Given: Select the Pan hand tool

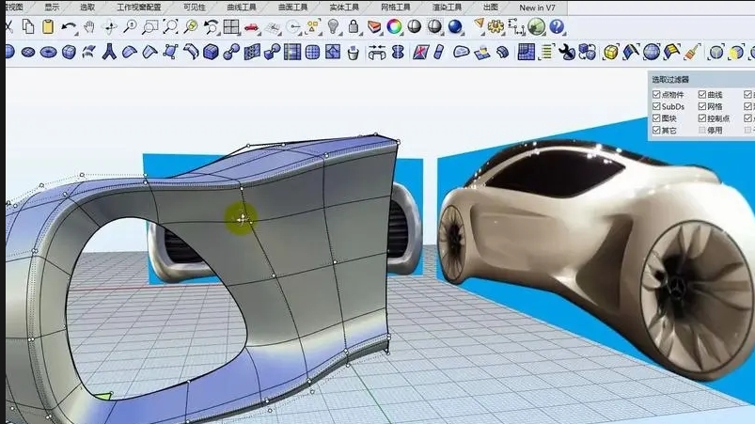Looking at the screenshot, I should click(89, 27).
